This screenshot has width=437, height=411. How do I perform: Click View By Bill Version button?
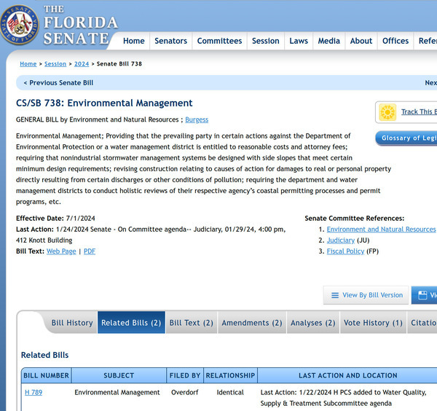click(x=366, y=295)
